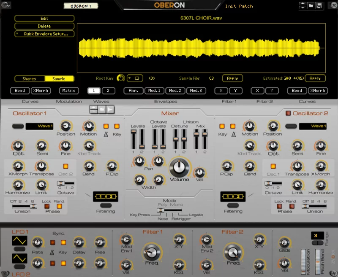Click the Oscillator 1 Filtering button
Viewport: 338px width, 277px height.
pos(106,205)
